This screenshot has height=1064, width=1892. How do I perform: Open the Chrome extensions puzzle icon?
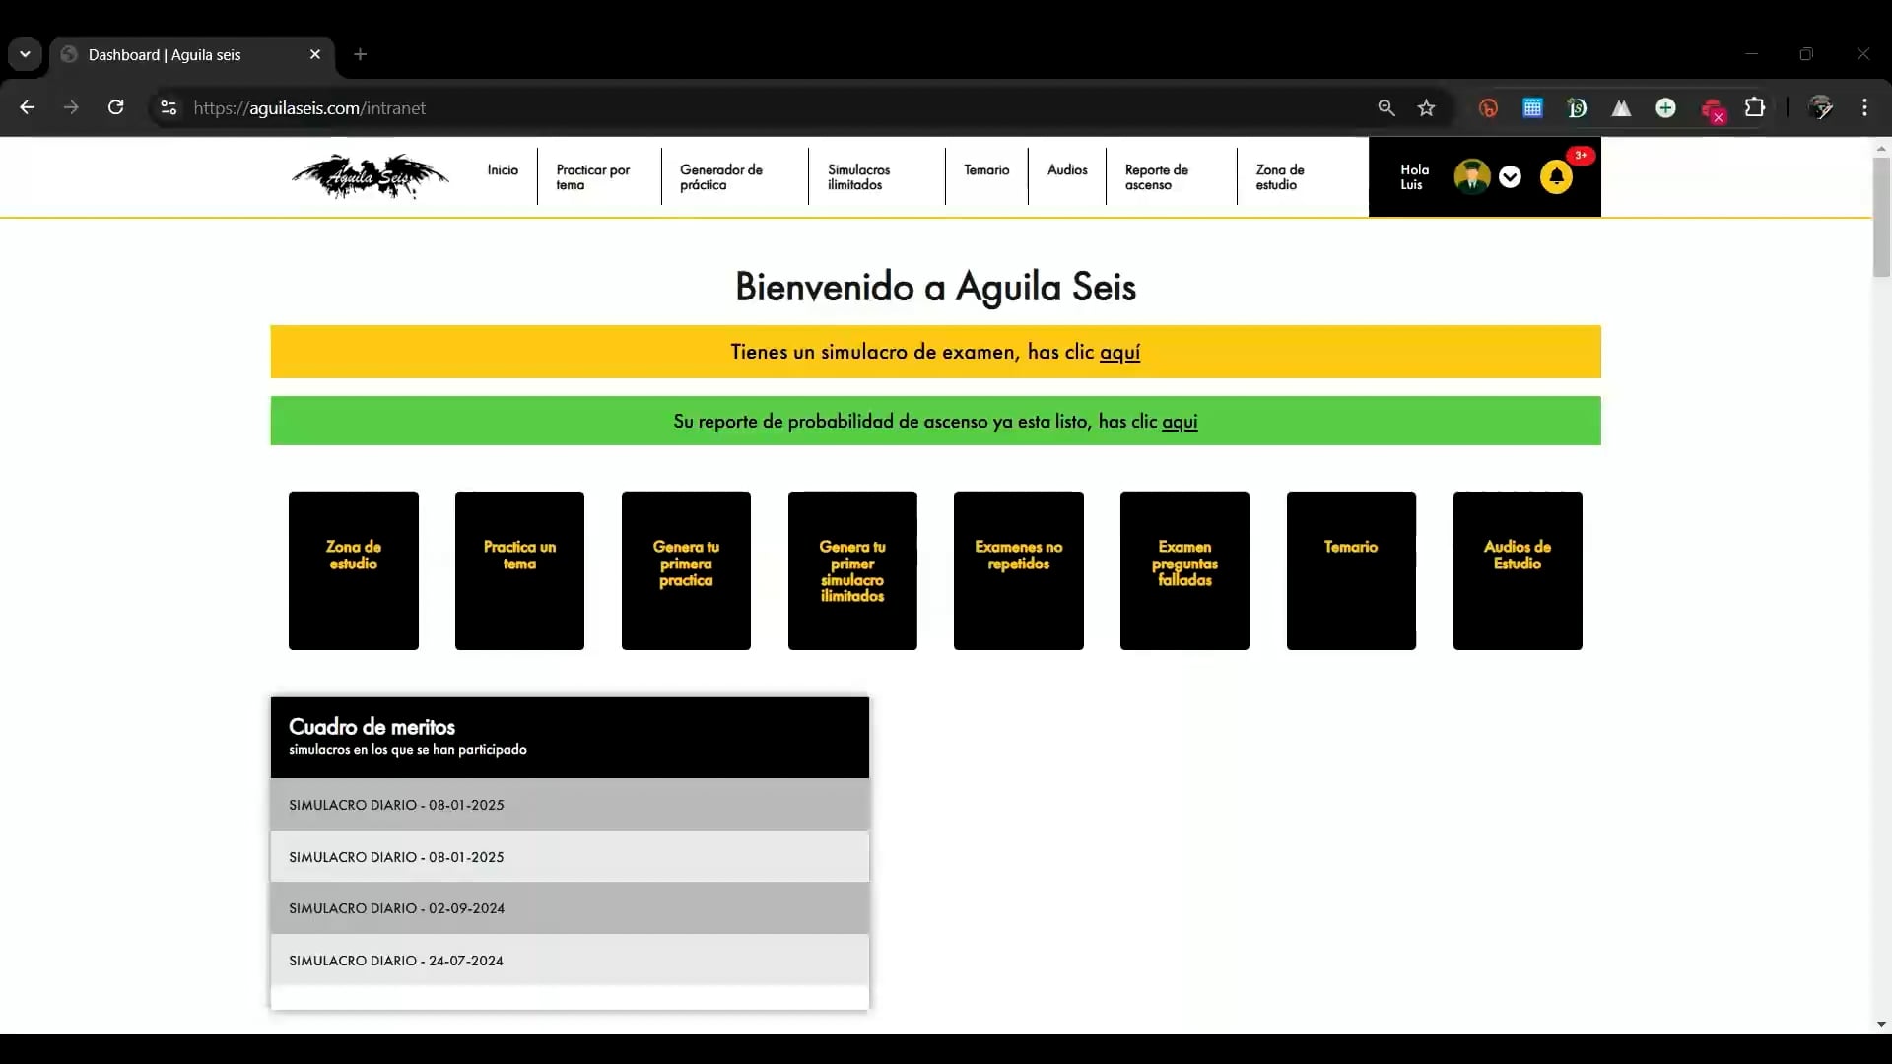pos(1755,108)
